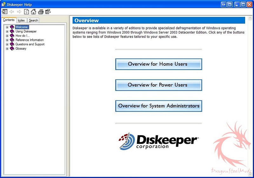Open Overview for System Administrators
Screen dimensions: 254x178
pyautogui.click(x=158, y=106)
